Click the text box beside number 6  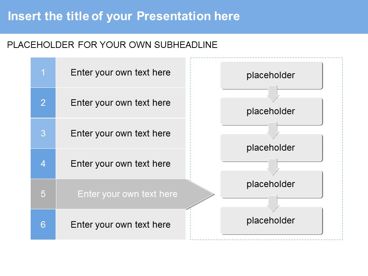click(x=120, y=224)
